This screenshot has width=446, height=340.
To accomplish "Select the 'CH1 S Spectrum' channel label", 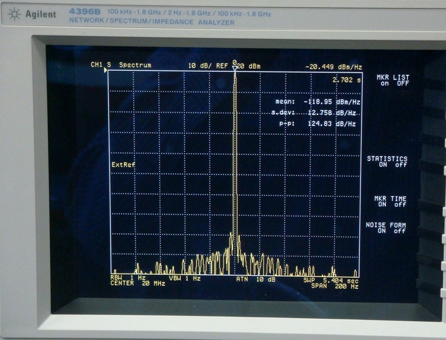I will [x=121, y=65].
